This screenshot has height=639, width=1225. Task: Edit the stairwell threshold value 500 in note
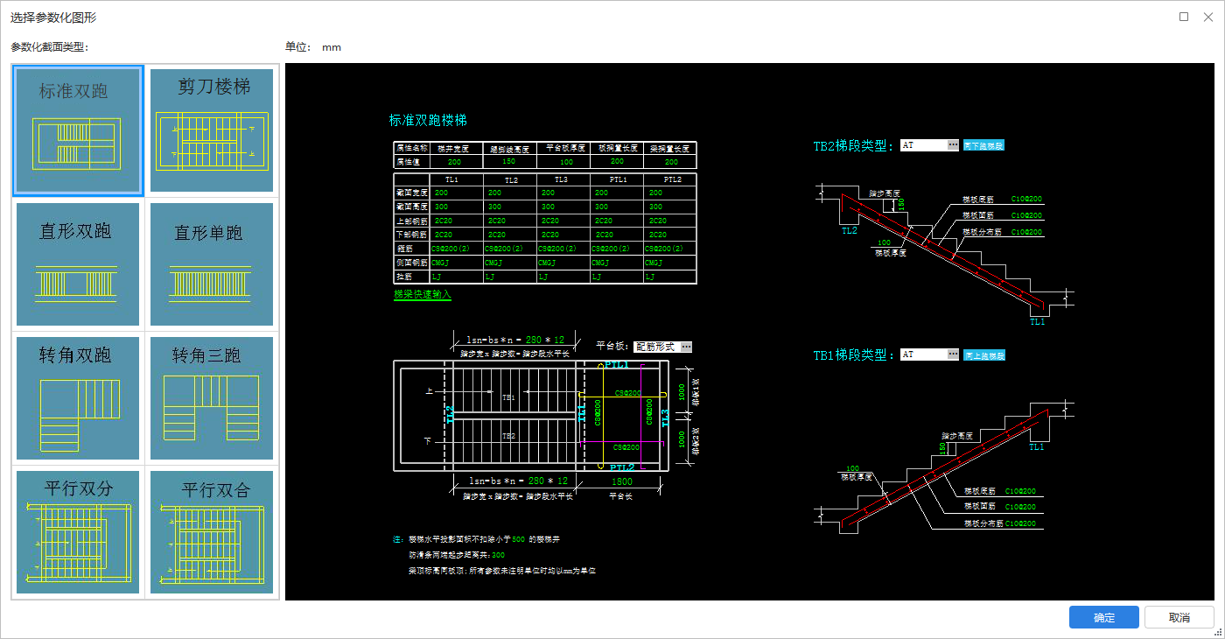click(518, 539)
